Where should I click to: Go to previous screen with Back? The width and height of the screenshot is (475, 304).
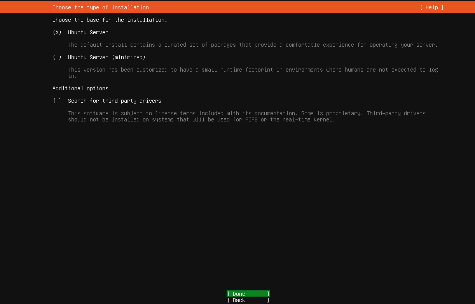[x=248, y=300]
